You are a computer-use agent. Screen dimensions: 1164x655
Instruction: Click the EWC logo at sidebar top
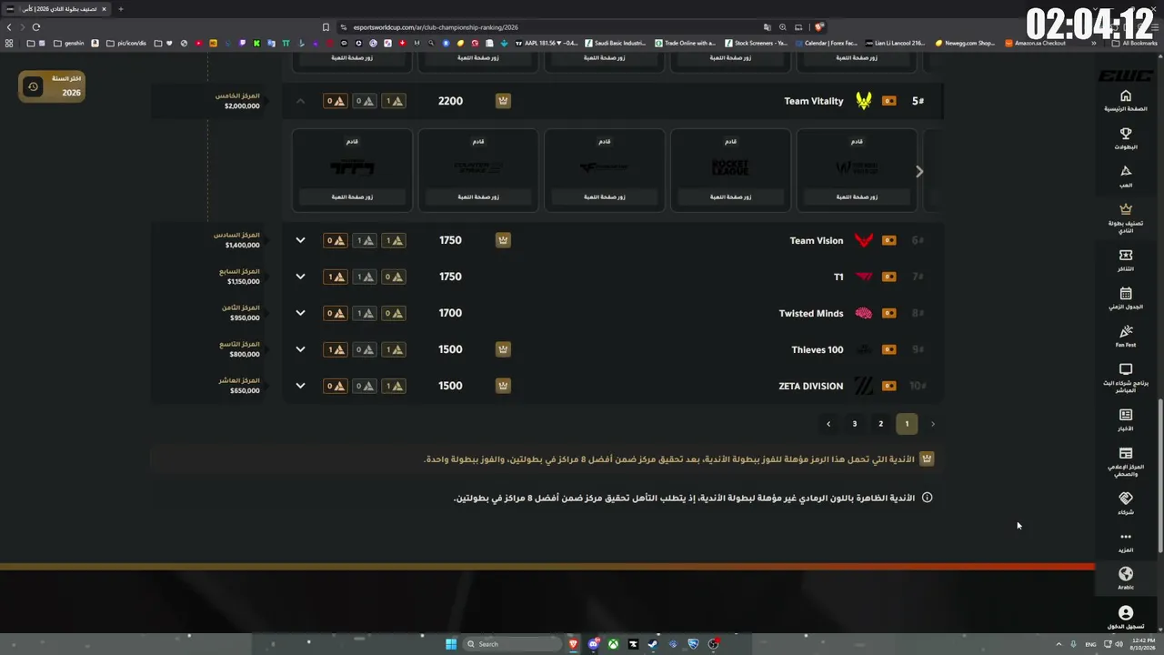(x=1126, y=76)
